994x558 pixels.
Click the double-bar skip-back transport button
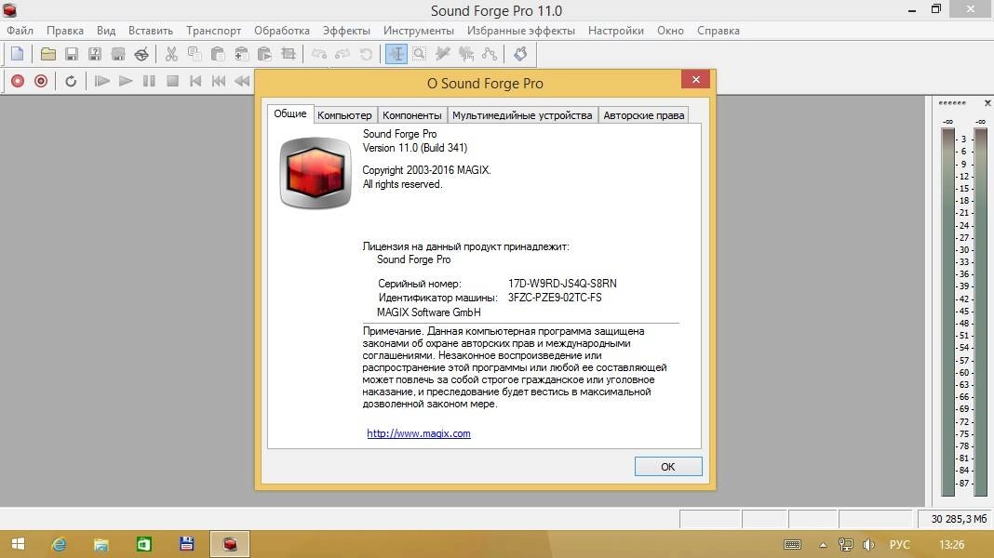(219, 81)
